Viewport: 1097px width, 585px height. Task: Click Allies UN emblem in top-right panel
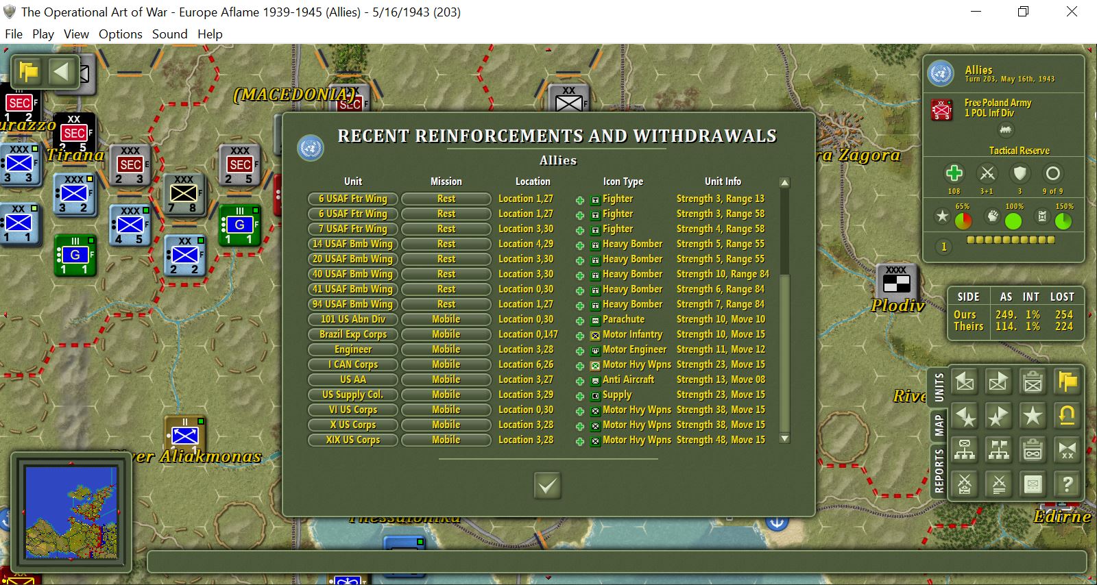pos(941,73)
